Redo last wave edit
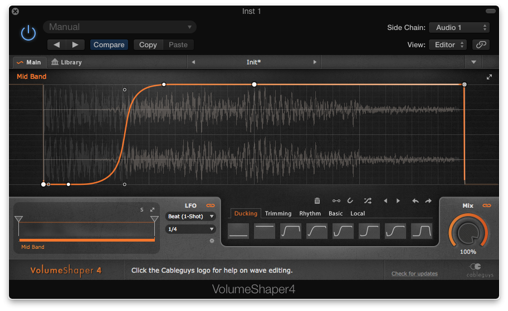 (x=428, y=201)
